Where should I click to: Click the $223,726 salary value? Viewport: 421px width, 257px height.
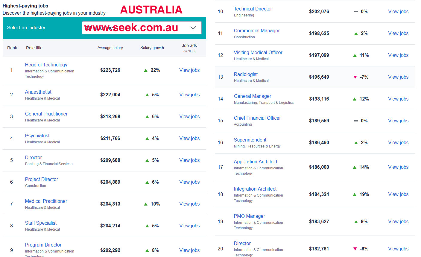(110, 70)
